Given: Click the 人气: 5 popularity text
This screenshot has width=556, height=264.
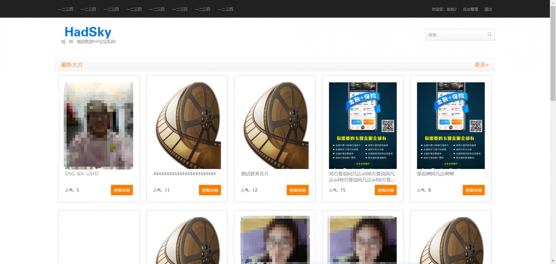Looking at the screenshot, I should pos(72,190).
